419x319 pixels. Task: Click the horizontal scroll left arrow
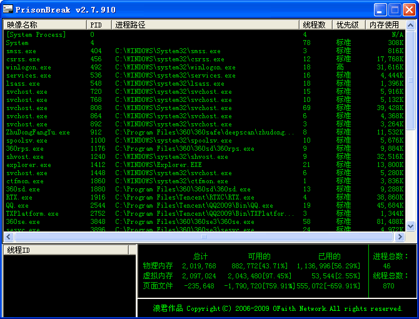9,236
